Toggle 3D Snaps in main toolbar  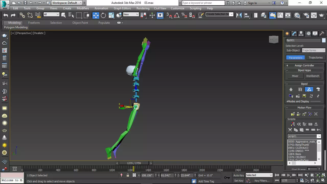click(169, 15)
